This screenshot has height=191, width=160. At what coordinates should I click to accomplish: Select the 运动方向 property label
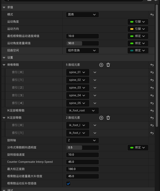click(x=13, y=29)
